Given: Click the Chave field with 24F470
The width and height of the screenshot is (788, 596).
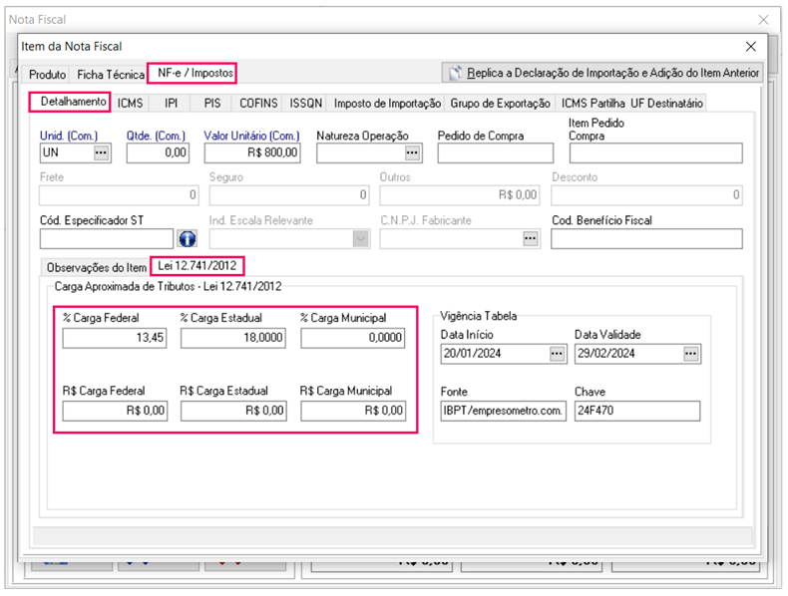Looking at the screenshot, I should (637, 411).
